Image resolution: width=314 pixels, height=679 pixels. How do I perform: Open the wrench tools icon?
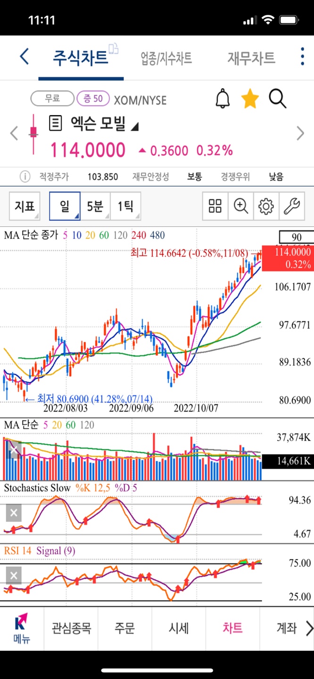[291, 206]
